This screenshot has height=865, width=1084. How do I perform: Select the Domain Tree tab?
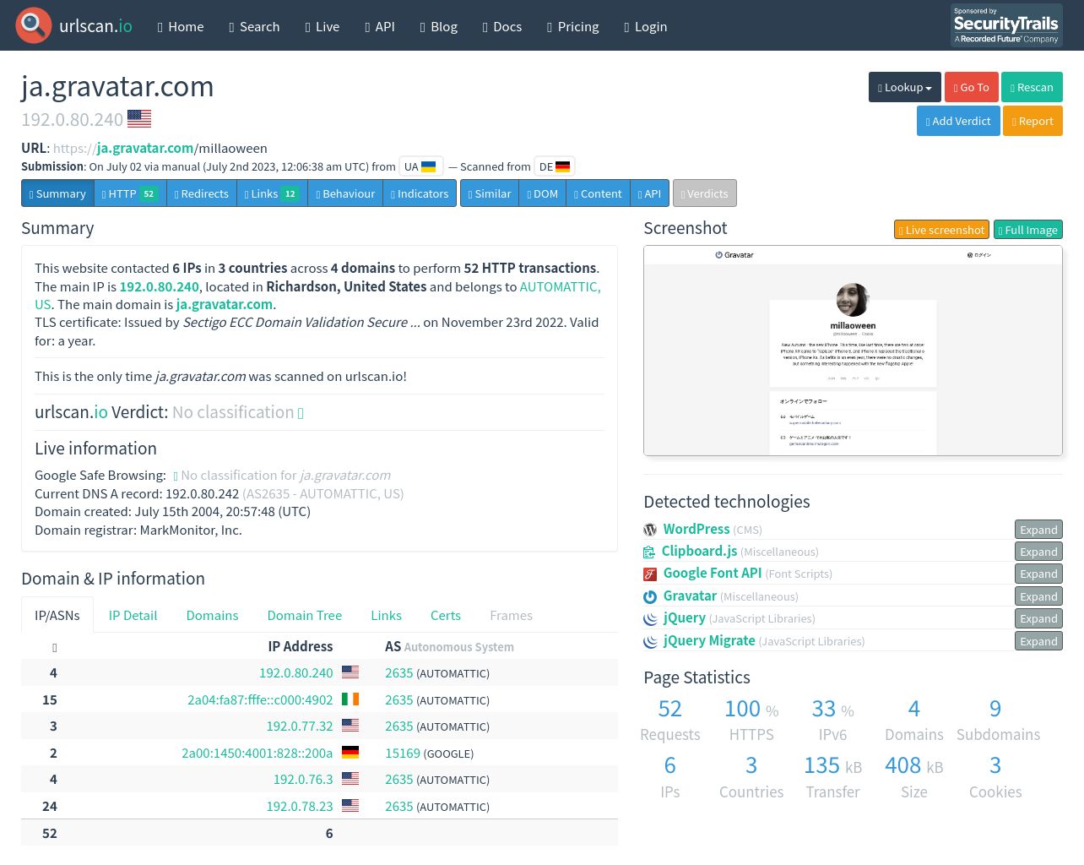point(305,616)
